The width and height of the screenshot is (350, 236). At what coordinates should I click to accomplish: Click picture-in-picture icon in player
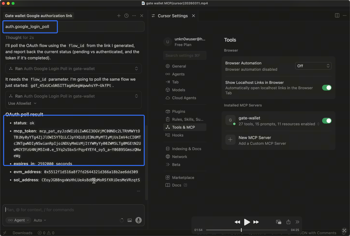click(279, 222)
